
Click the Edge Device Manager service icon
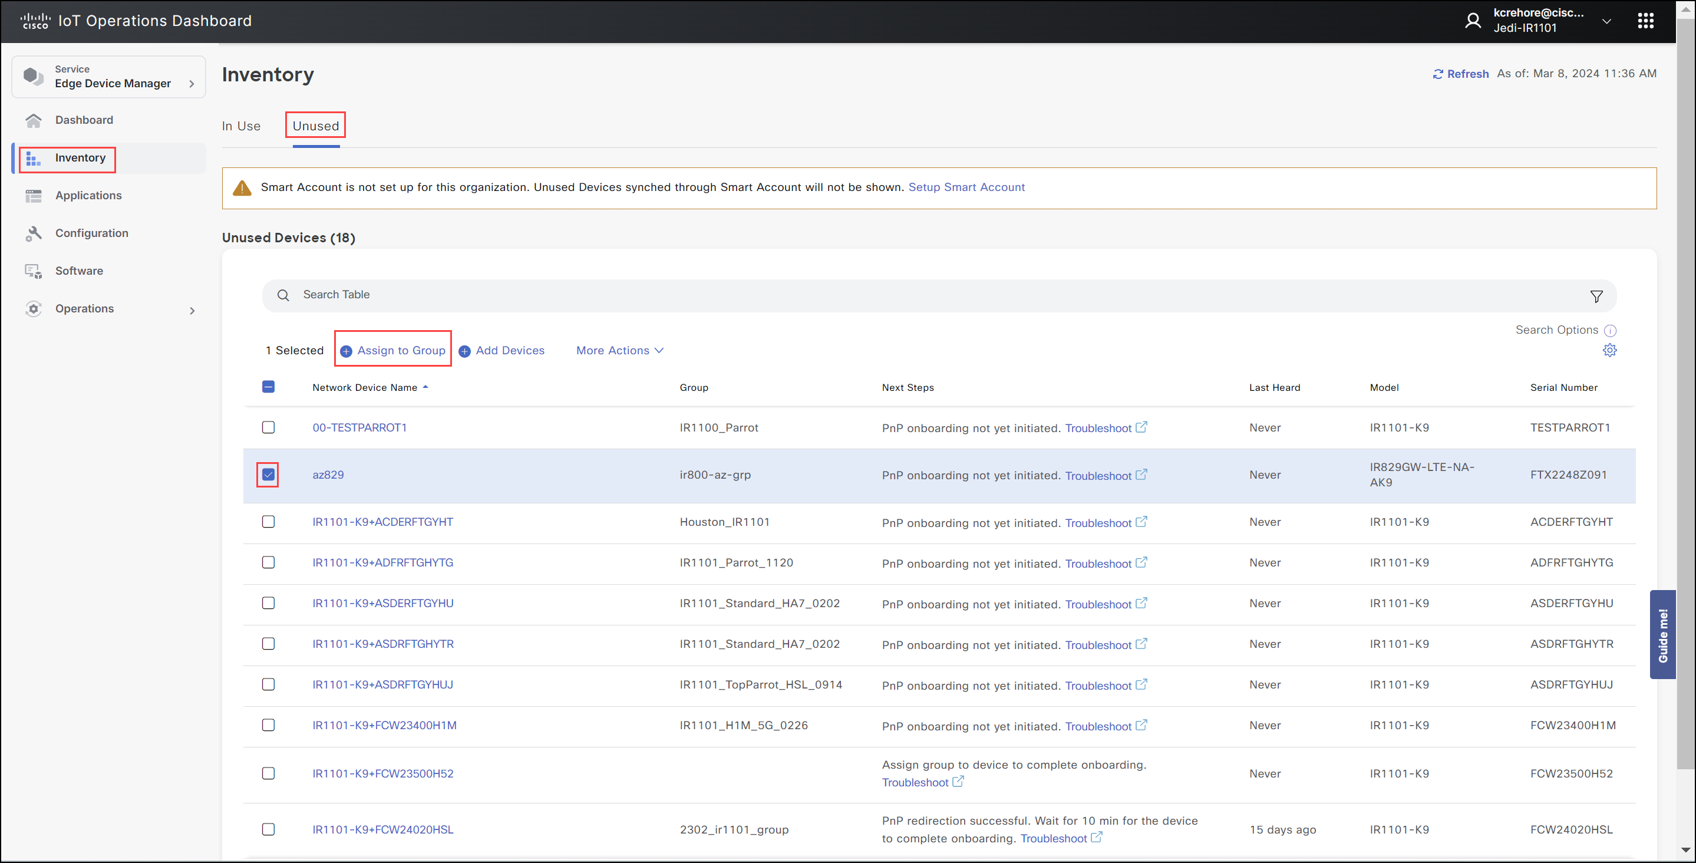[34, 77]
